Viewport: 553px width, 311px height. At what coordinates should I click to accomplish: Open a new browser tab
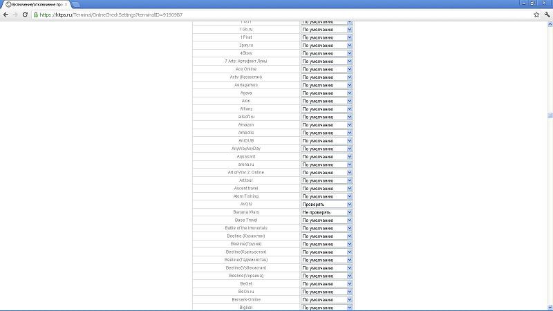tap(75, 5)
